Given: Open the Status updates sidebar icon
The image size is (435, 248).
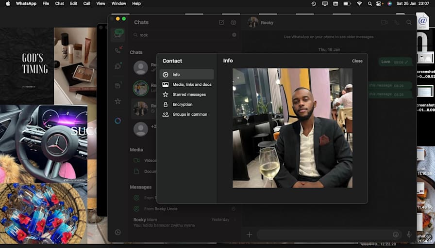Looking at the screenshot, I should (118, 66).
